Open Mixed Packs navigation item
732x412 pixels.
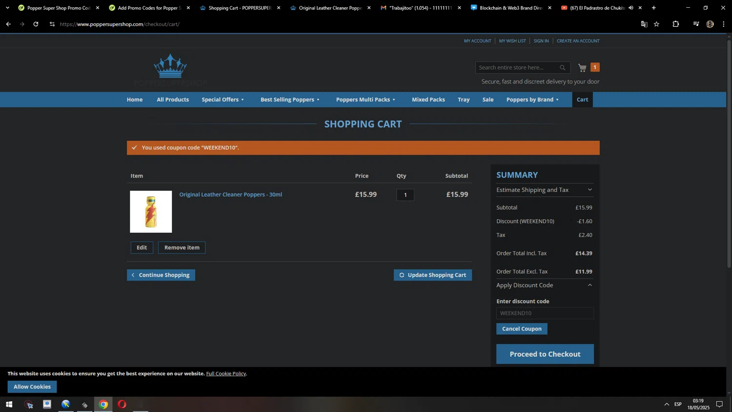[428, 100]
